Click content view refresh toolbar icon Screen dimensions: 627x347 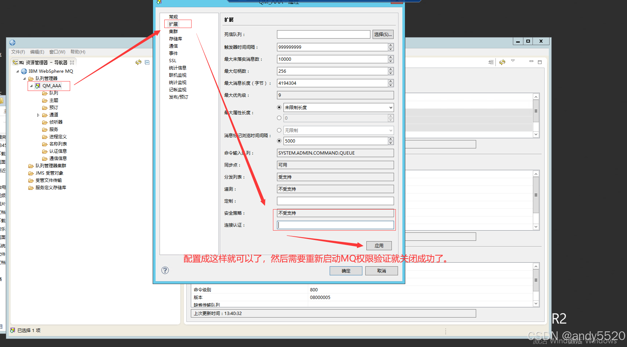pyautogui.click(x=502, y=62)
